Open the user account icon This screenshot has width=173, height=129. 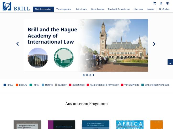click(161, 3)
